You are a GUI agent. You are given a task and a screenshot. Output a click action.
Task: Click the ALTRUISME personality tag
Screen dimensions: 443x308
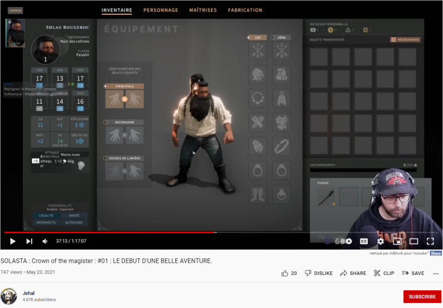[74, 223]
